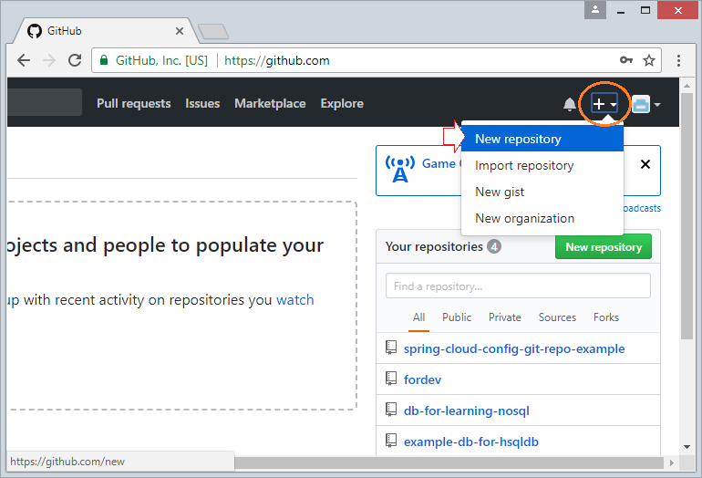Click the Your repositories heading

point(434,247)
